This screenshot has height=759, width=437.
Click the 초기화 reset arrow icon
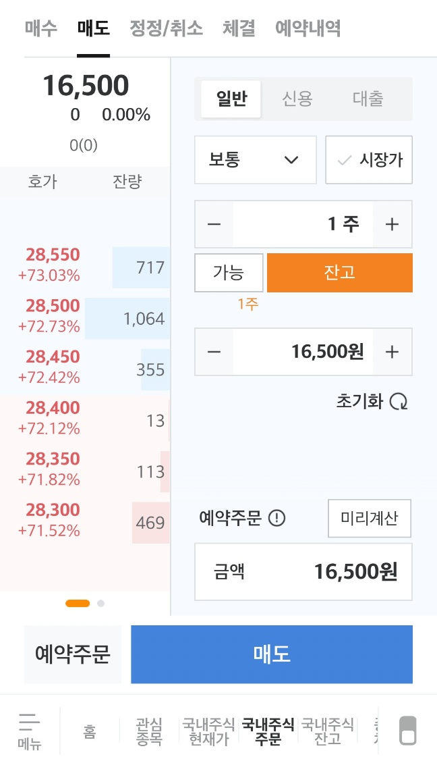(399, 401)
